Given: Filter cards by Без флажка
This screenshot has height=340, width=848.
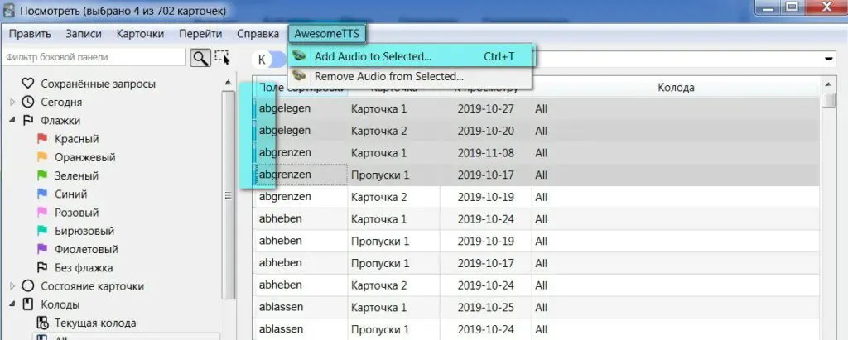Looking at the screenshot, I should coord(74,267).
